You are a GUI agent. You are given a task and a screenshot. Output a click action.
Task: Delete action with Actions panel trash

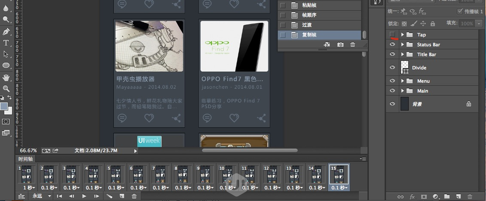(353, 45)
